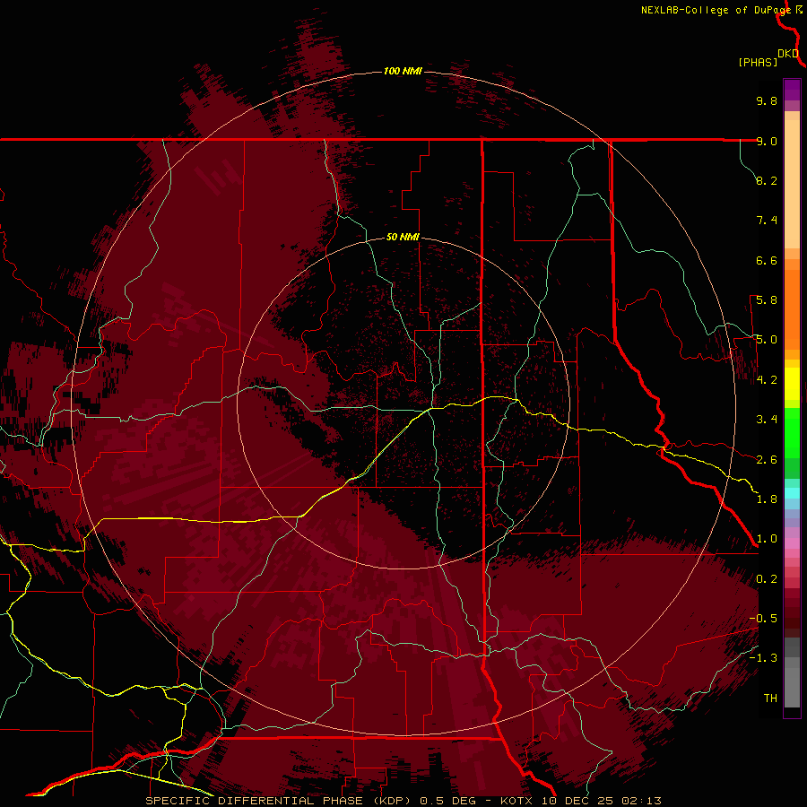Click the 0.2 value on the color scale

click(x=767, y=579)
